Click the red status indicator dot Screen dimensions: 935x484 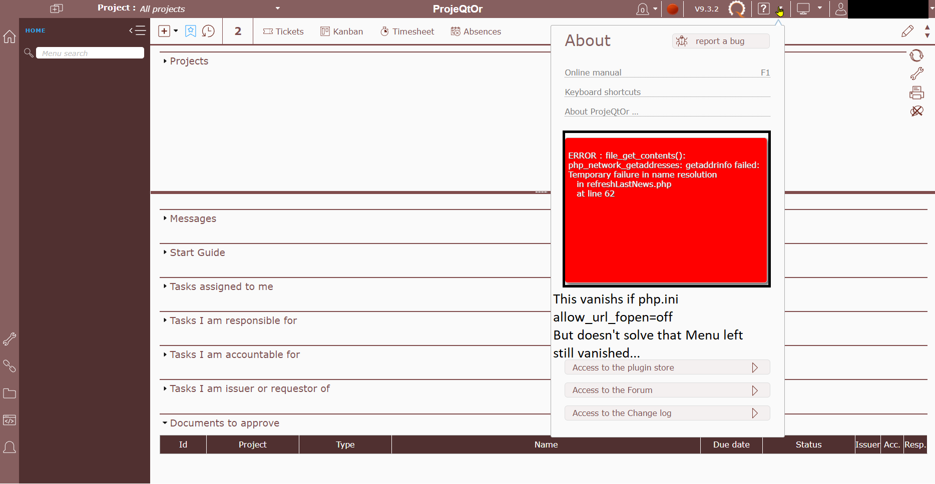pyautogui.click(x=673, y=9)
